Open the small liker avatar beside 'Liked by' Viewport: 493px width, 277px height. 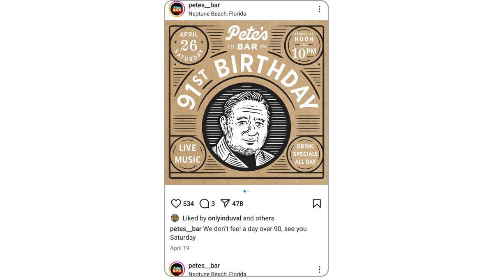(x=175, y=218)
